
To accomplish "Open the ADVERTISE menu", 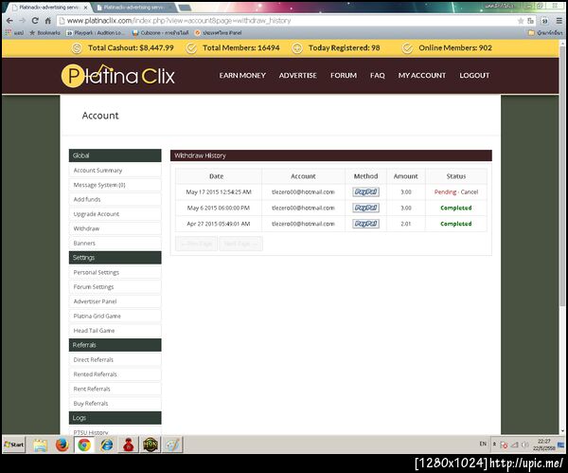I will [x=298, y=76].
